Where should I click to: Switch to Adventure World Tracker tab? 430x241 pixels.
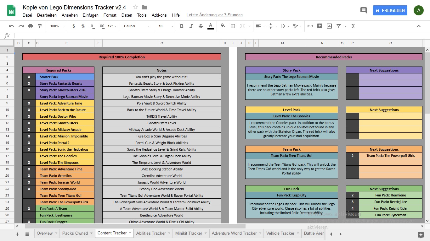tap(234, 233)
